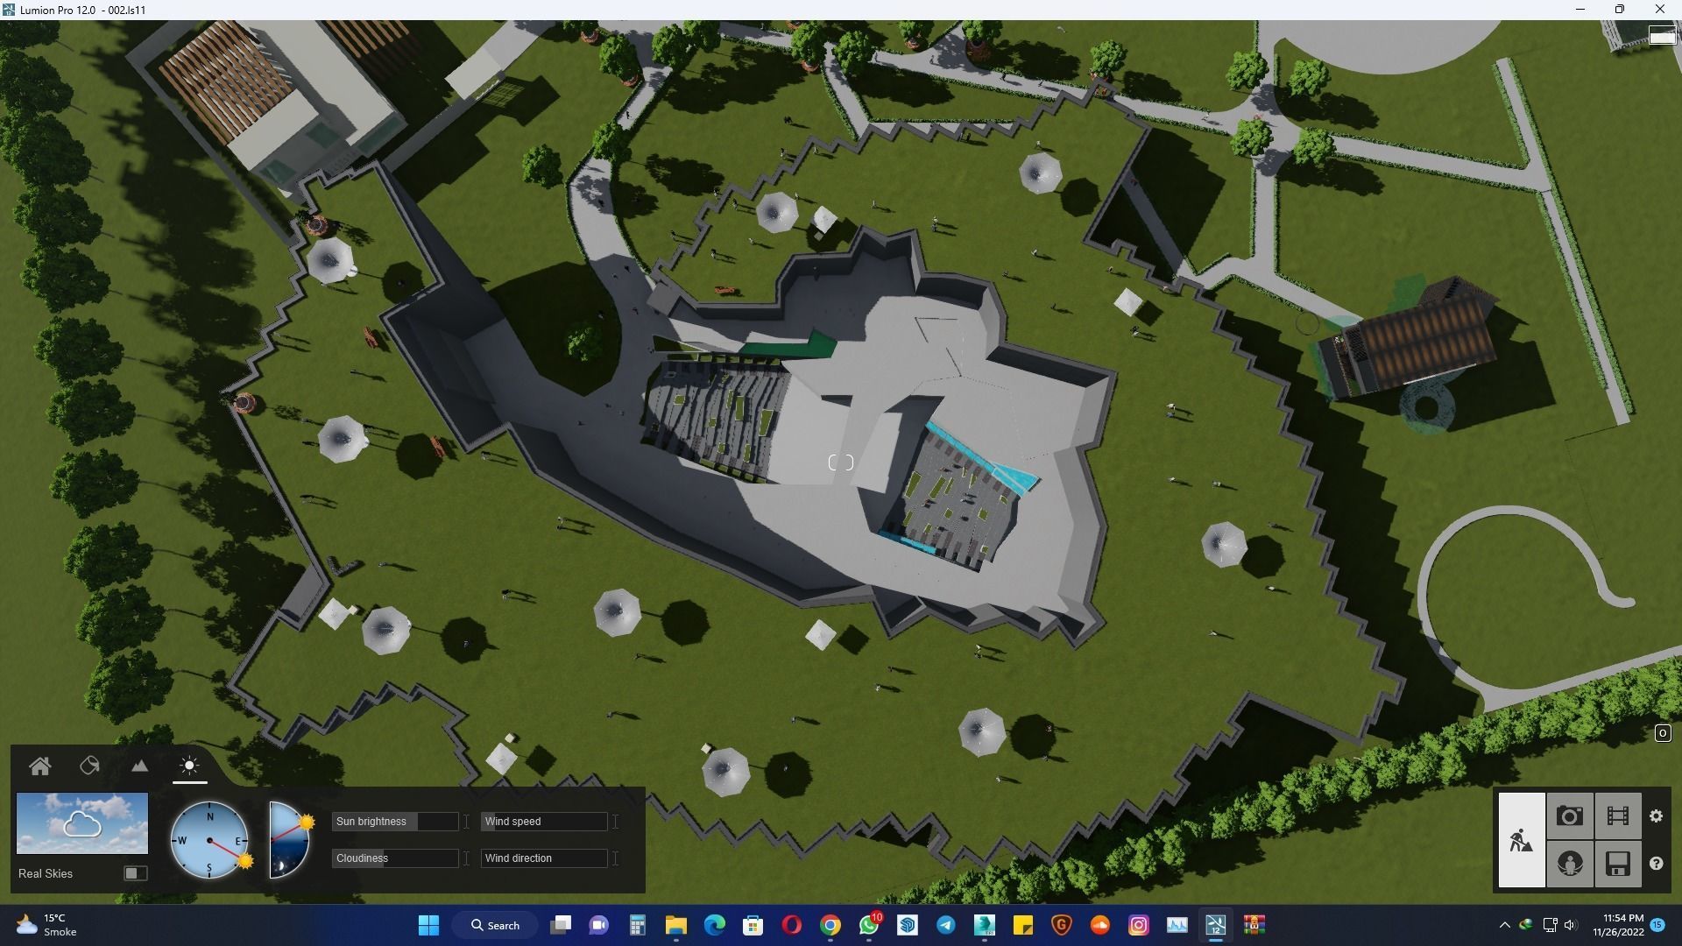Select the Weather sun tab
Viewport: 1682px width, 946px height.
[x=189, y=766]
